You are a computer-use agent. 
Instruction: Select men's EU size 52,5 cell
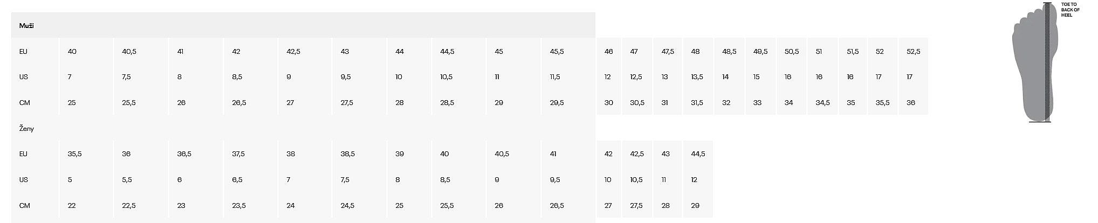coord(914,52)
